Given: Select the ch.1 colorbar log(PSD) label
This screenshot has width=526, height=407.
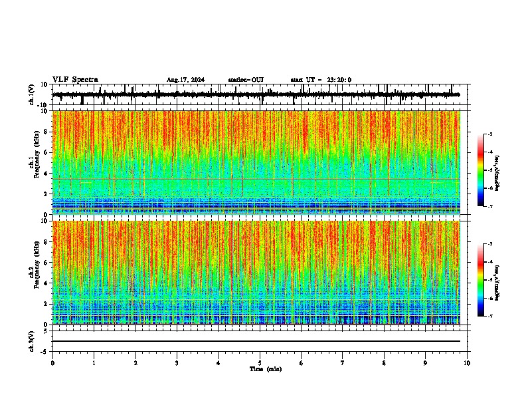Looking at the screenshot, I should tap(497, 174).
